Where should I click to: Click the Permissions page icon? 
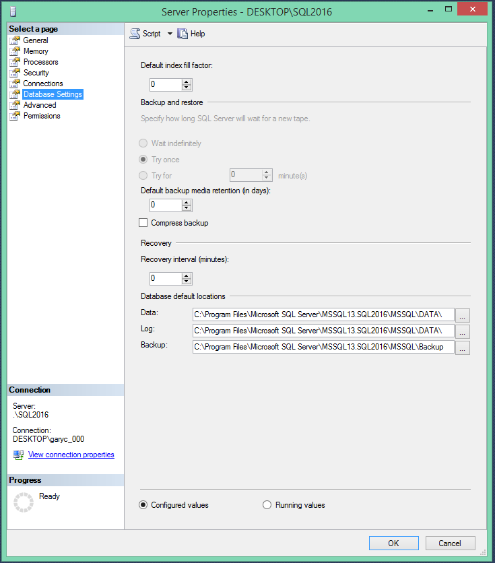(x=15, y=116)
